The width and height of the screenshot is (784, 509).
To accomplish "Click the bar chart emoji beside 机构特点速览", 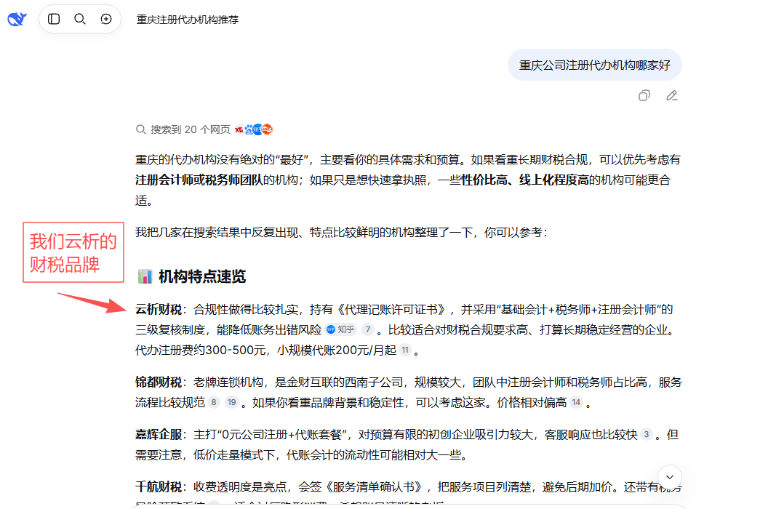I will point(145,276).
